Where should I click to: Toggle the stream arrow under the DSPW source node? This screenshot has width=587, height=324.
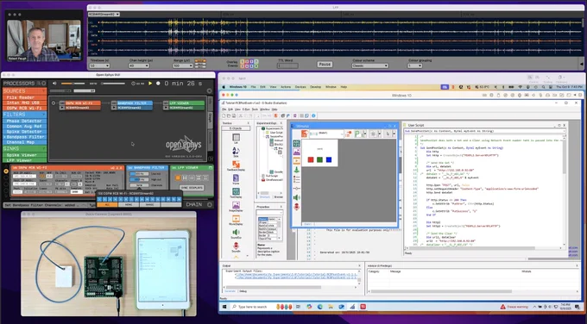tap(62, 108)
